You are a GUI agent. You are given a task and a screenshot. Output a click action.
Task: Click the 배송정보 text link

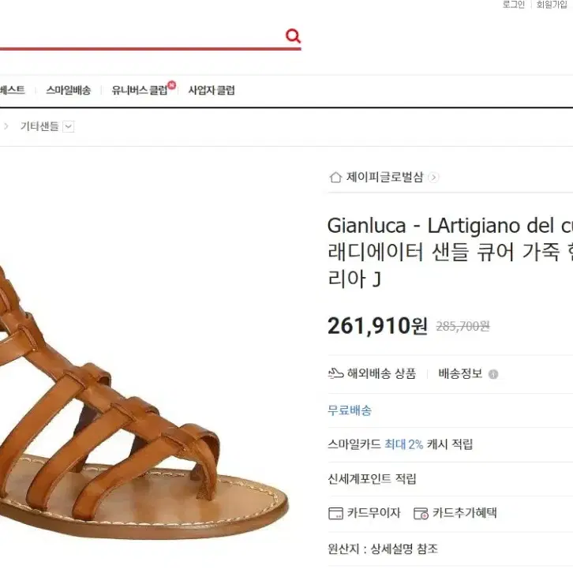pos(460,373)
